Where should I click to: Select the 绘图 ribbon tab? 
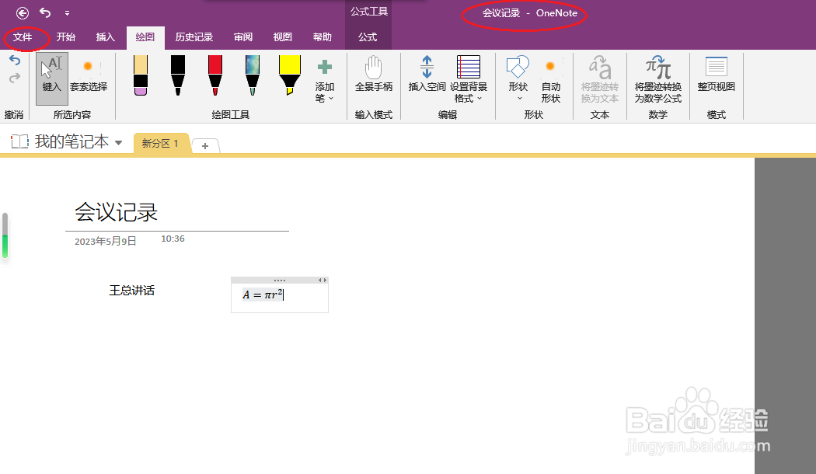click(145, 37)
